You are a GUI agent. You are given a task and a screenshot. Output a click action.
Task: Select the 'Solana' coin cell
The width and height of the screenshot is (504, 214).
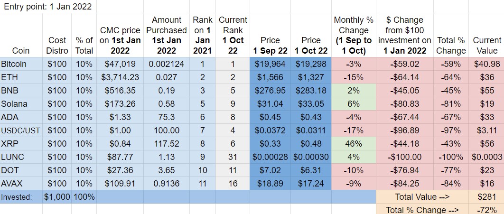[21, 104]
